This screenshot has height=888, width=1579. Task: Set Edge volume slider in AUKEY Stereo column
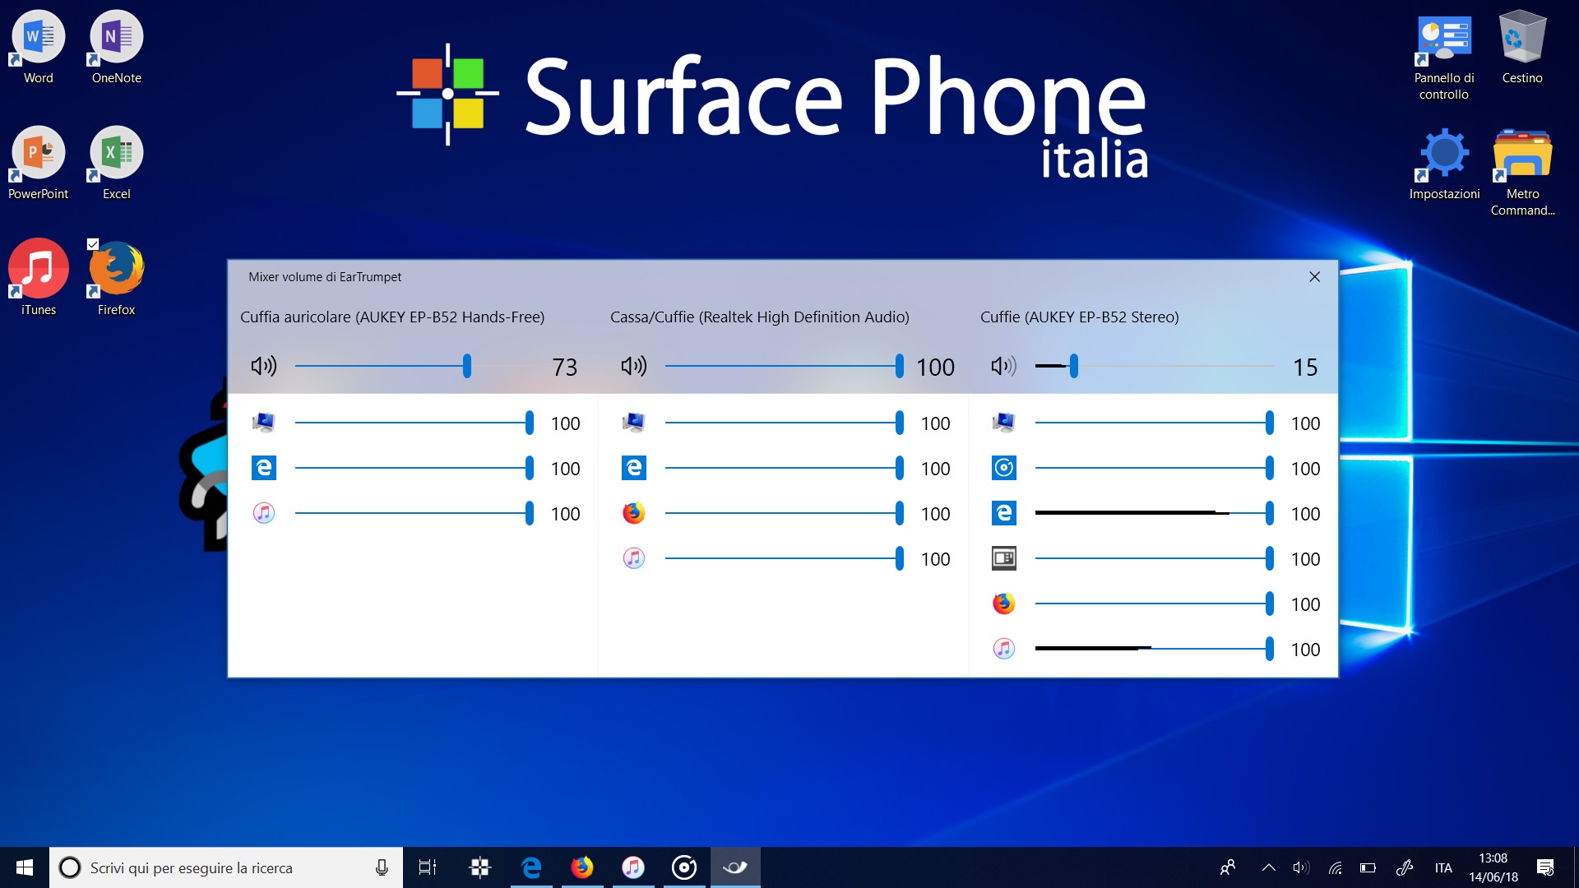click(x=1155, y=513)
